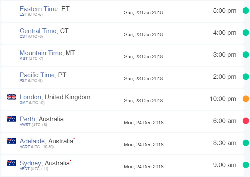Open the Eastern Time link
The image size is (250, 177).
(38, 9)
